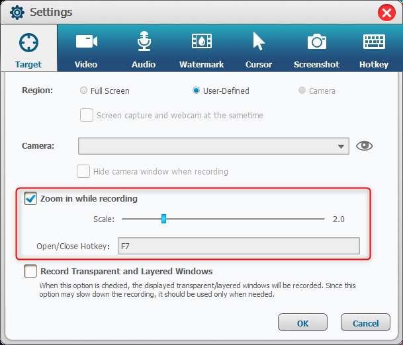Switch to the Hotkey tab label
This screenshot has height=345, width=403.
pyautogui.click(x=374, y=64)
